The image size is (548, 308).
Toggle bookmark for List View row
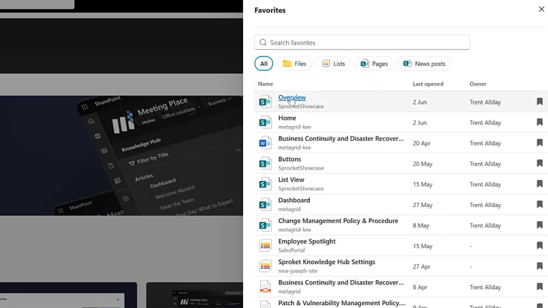539,184
